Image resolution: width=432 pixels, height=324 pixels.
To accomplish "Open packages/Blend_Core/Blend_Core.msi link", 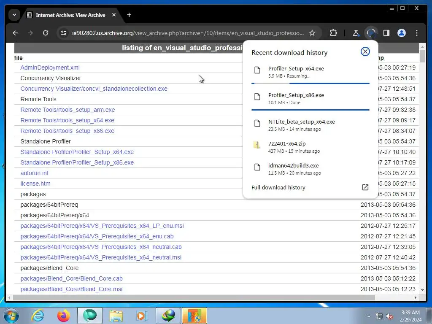I will click(x=71, y=289).
